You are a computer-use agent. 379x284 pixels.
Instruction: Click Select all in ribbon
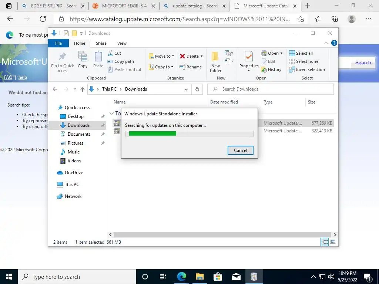click(x=301, y=53)
